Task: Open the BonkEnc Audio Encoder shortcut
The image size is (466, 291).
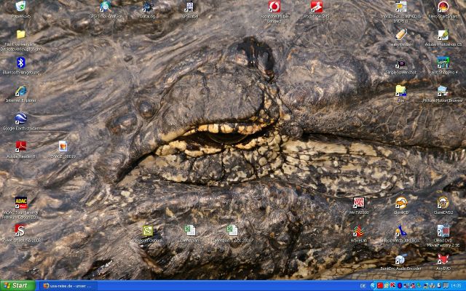Action: point(401,259)
